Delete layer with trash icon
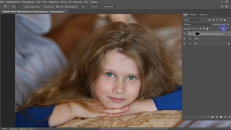Screen dimensions: 231x130 click(230, 117)
